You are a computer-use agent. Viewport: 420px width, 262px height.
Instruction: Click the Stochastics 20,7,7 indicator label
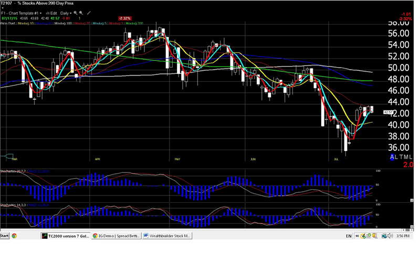tap(13, 171)
